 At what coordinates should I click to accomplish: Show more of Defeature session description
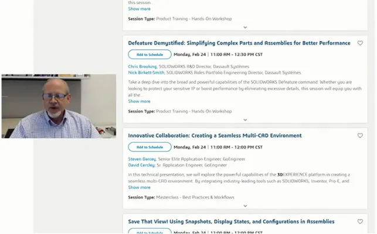(139, 101)
